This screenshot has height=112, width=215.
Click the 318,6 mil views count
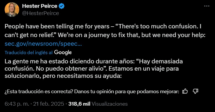pyautogui.click(x=79, y=104)
